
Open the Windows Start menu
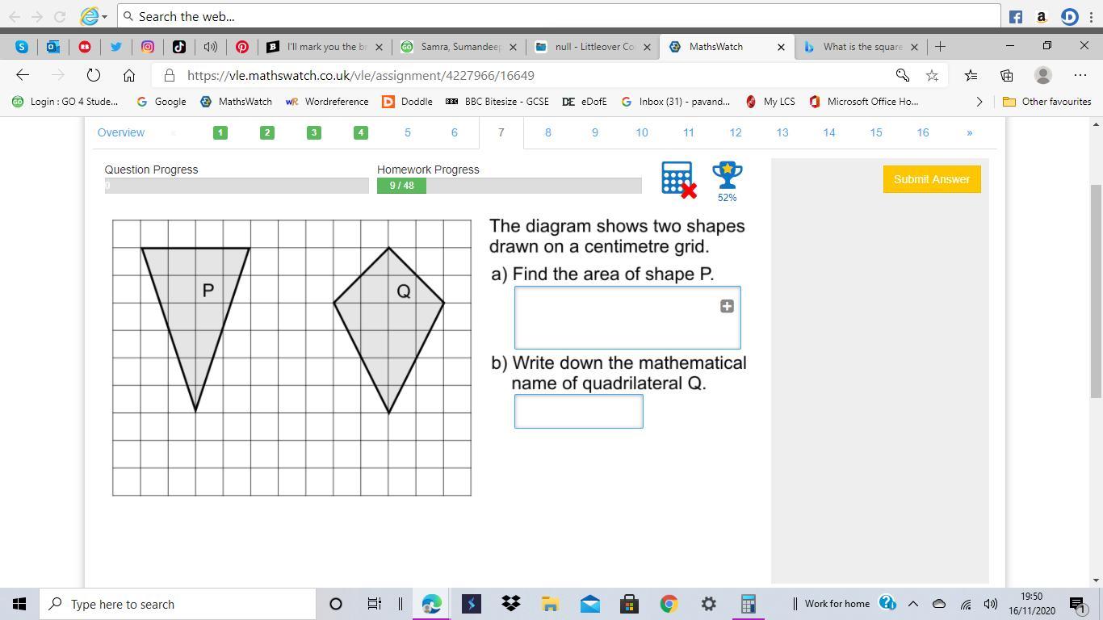(19, 604)
